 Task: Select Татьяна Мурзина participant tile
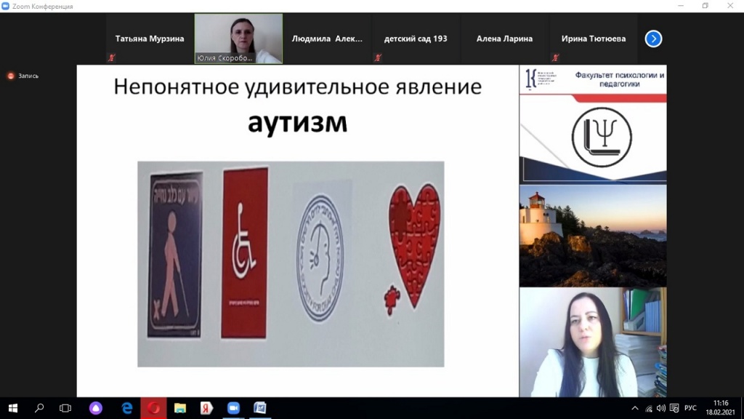point(150,39)
